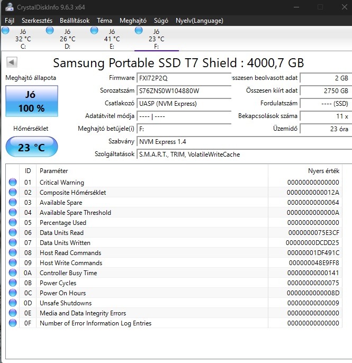This screenshot has width=352, height=363.
Task: Select the F: drive tab
Action: coord(156,39)
